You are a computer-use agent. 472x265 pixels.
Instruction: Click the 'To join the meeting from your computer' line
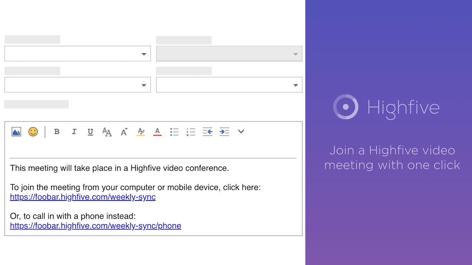click(135, 187)
